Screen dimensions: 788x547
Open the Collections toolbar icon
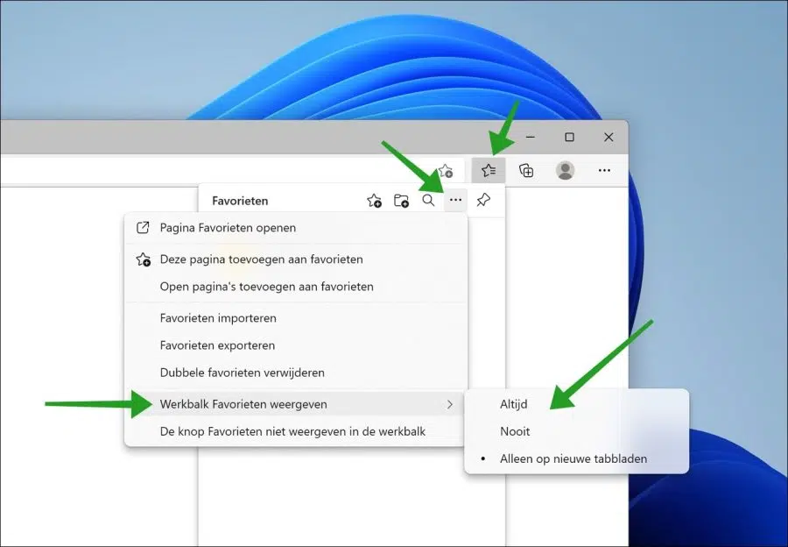(526, 171)
